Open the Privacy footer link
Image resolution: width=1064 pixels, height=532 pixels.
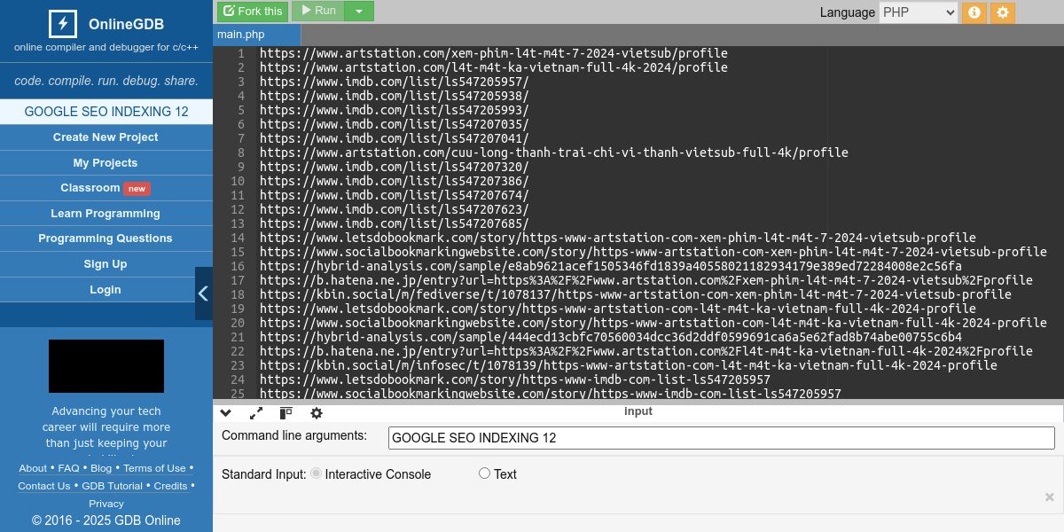[x=106, y=504]
